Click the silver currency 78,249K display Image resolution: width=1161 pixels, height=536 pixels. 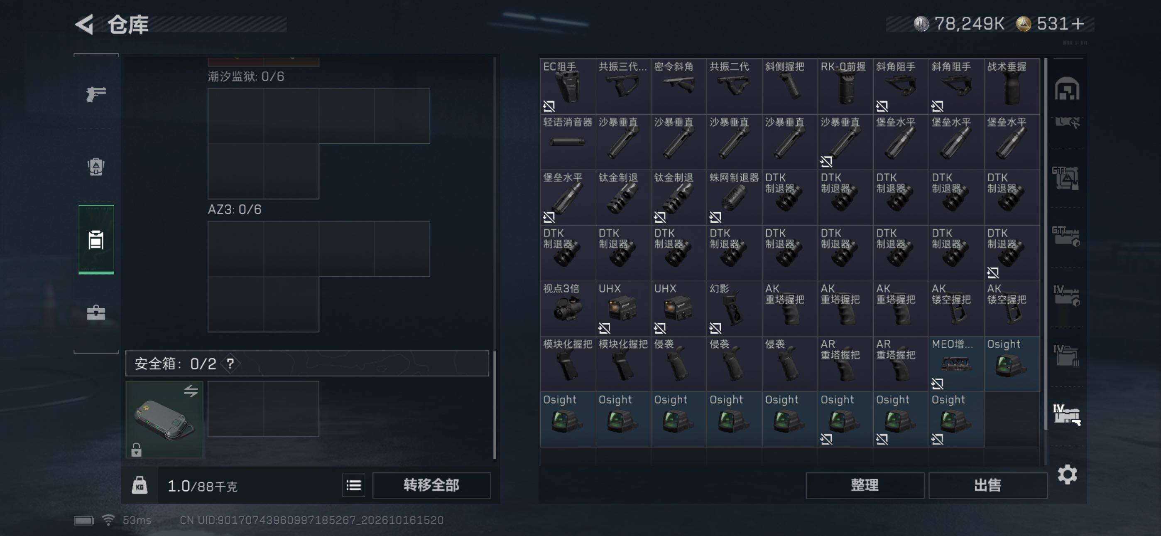pos(959,23)
